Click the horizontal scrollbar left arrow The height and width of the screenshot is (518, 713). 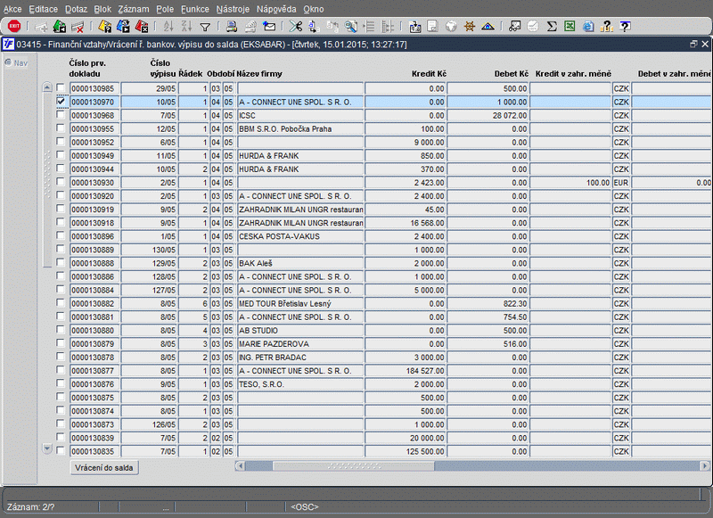click(240, 465)
